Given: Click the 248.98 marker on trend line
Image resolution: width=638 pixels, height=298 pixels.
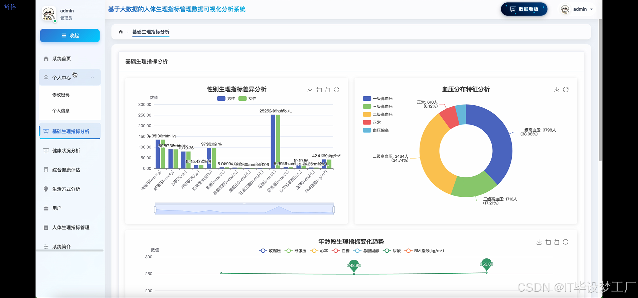Looking at the screenshot, I should (354, 266).
